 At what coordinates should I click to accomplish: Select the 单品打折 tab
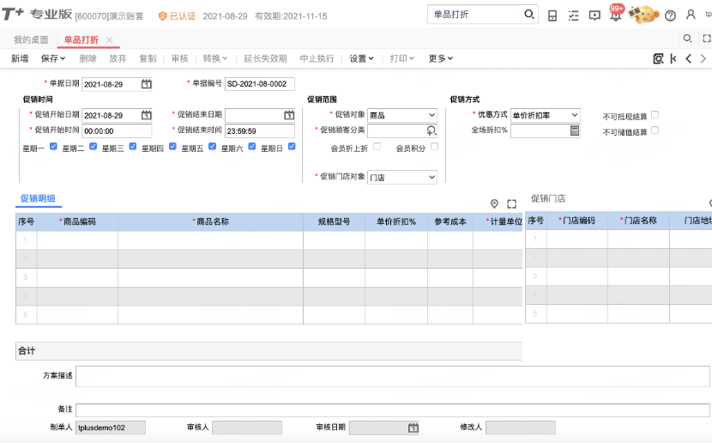point(81,40)
